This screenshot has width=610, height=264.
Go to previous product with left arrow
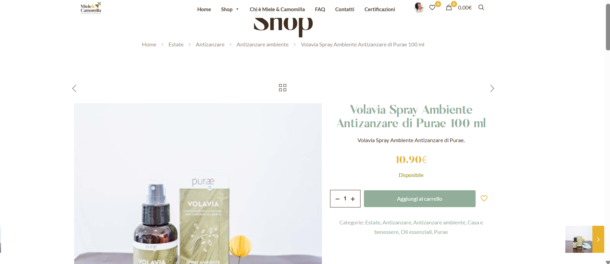(x=74, y=88)
